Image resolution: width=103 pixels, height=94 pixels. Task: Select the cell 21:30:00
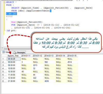[14, 81]
